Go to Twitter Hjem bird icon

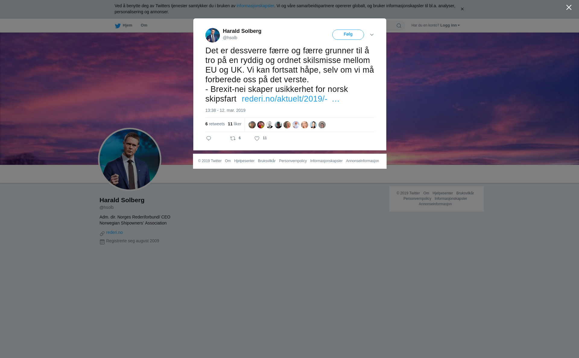pyautogui.click(x=118, y=26)
